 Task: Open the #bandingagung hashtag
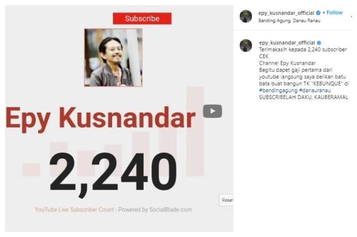click(x=278, y=90)
